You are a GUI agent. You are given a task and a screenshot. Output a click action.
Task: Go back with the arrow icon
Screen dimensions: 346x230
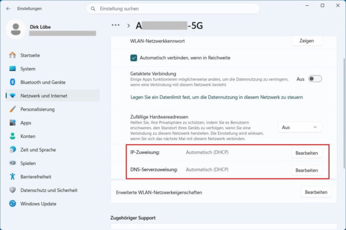tap(9, 9)
